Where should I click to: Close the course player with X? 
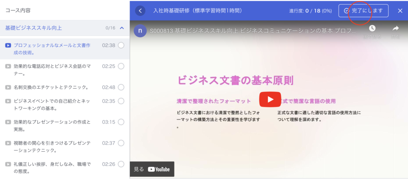coord(400,11)
